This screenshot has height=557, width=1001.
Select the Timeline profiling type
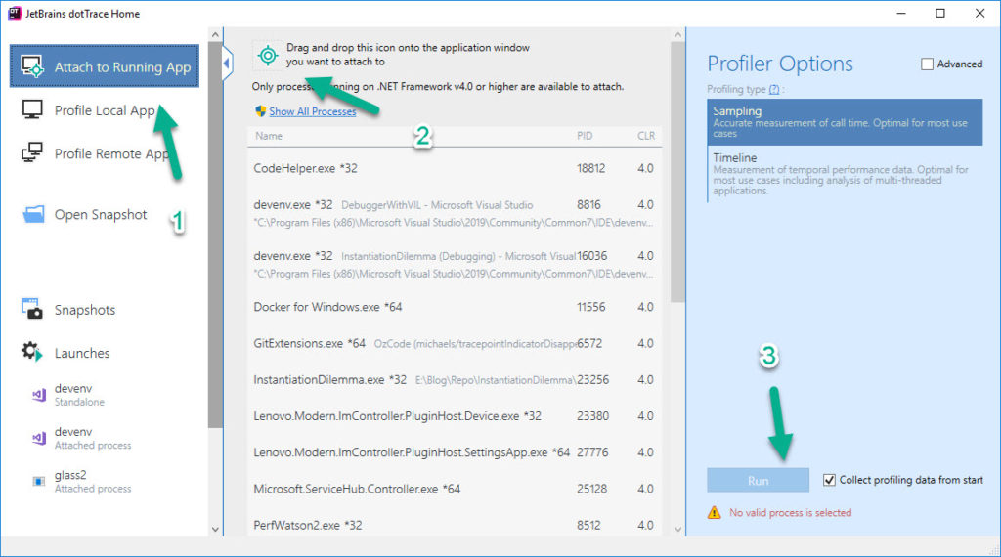click(845, 174)
